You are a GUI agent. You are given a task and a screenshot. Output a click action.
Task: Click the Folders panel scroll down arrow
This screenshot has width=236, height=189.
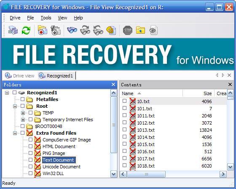(114, 174)
